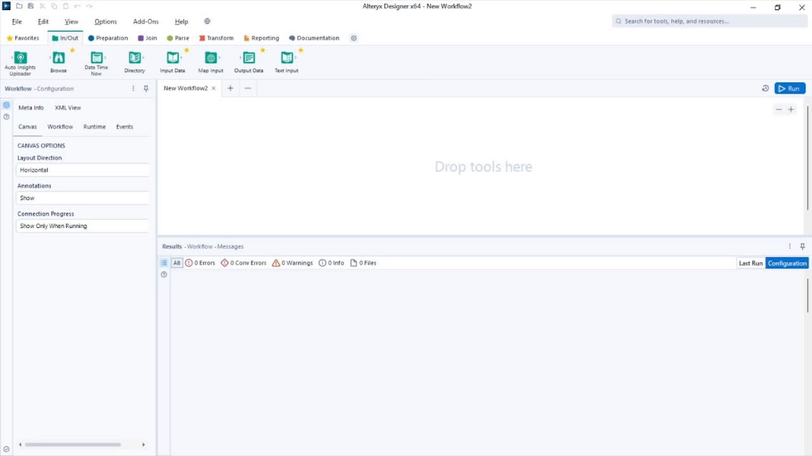This screenshot has height=456, width=812.
Task: Select the Date Time Now tool
Action: (96, 63)
